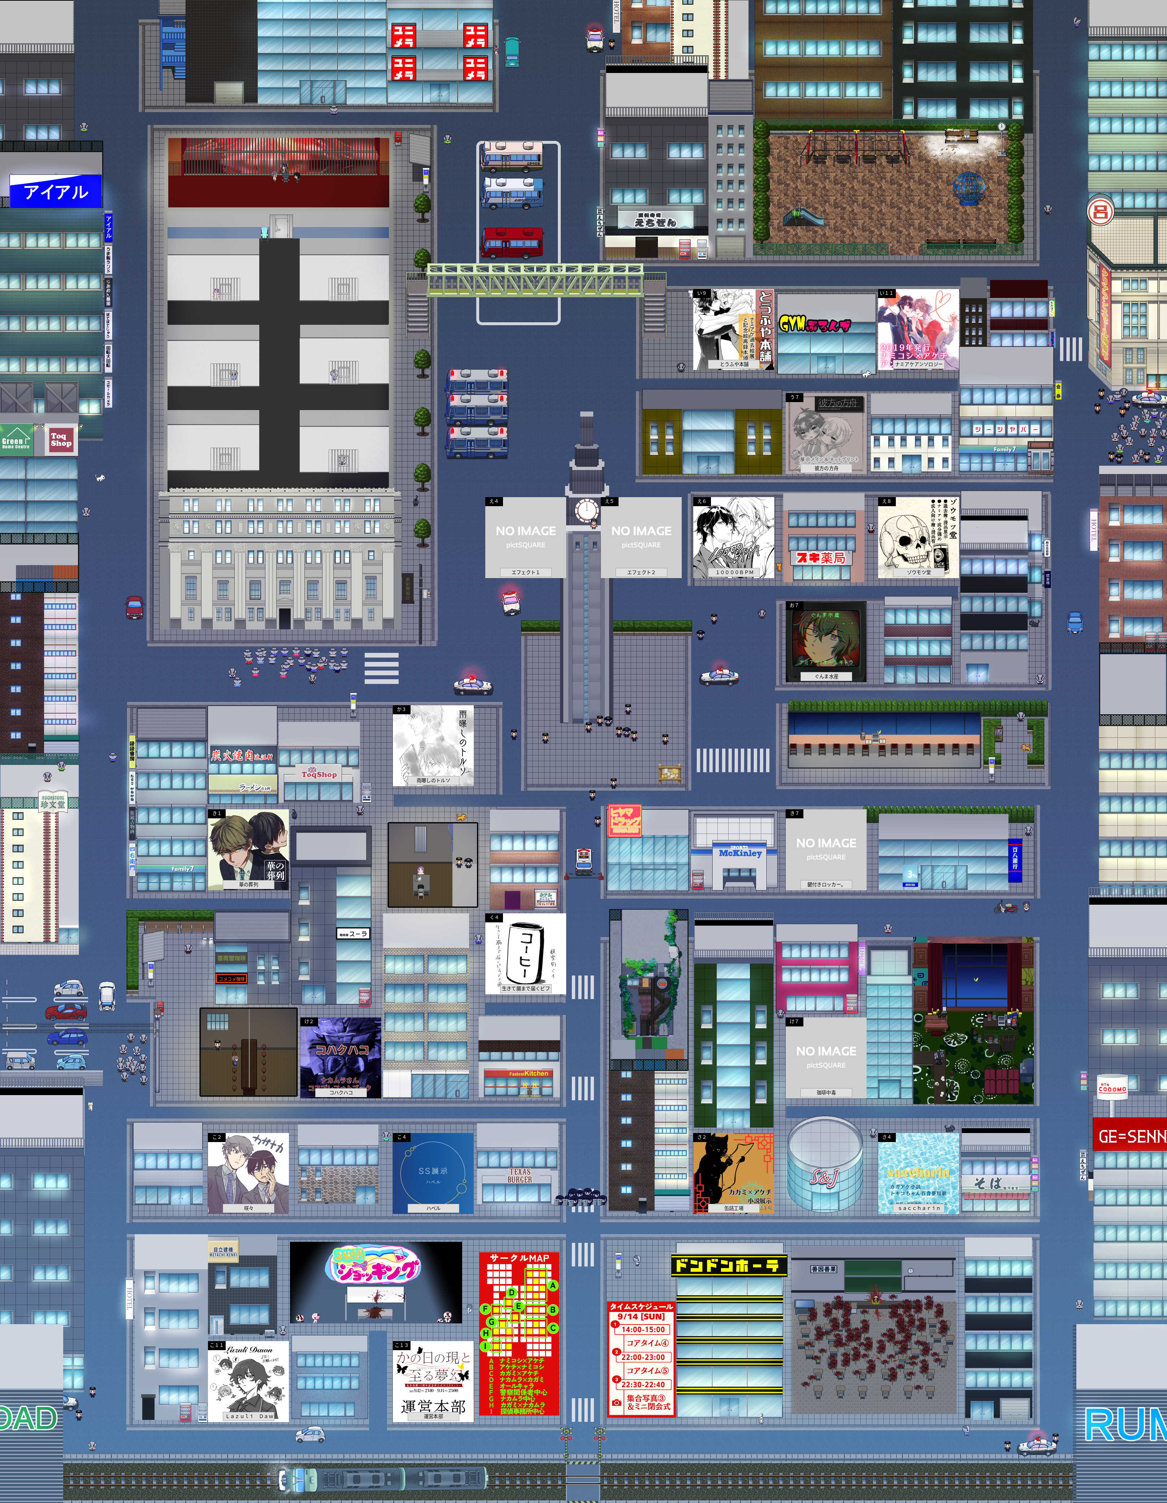Screen dimensions: 1167x1503
Task: Click the コハクハコ booth thumbnail
Action: coord(340,1057)
